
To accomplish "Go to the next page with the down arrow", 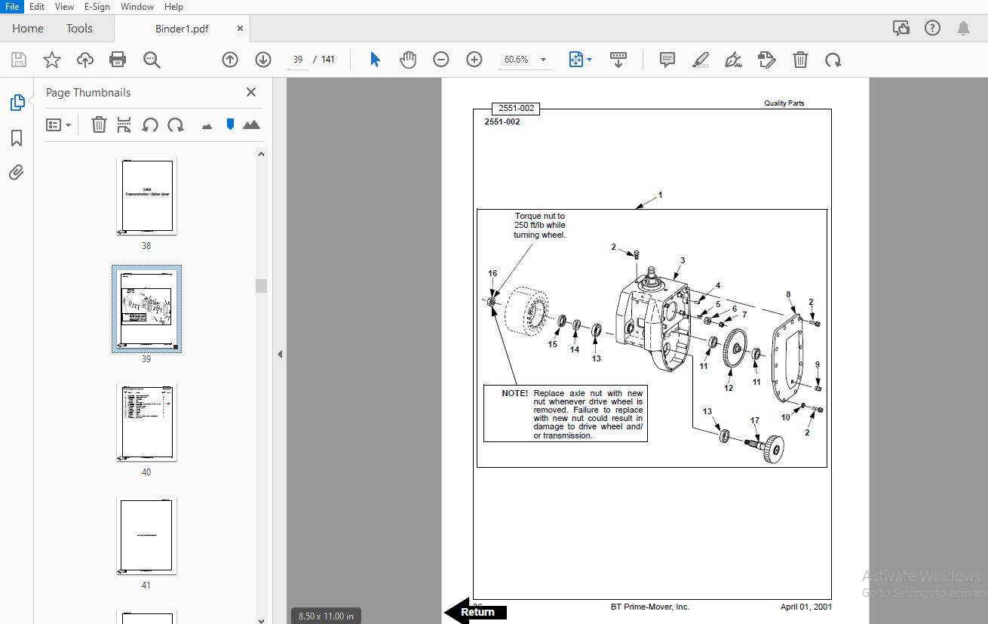I will 263,60.
